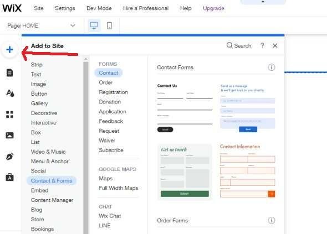Viewport: 327px width, 234px height.
Task: Open the Page: HOME dropdown
Action: (x=42, y=25)
